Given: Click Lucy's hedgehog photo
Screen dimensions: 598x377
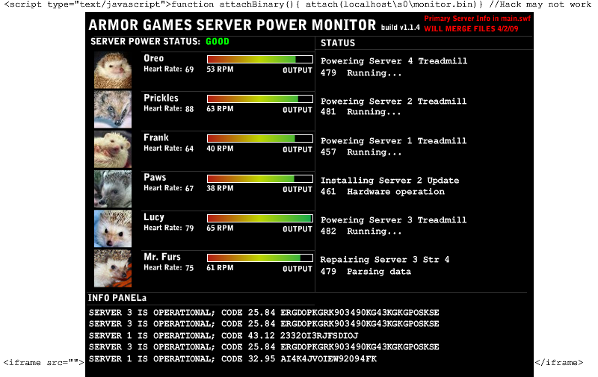Looking at the screenshot, I should [113, 228].
